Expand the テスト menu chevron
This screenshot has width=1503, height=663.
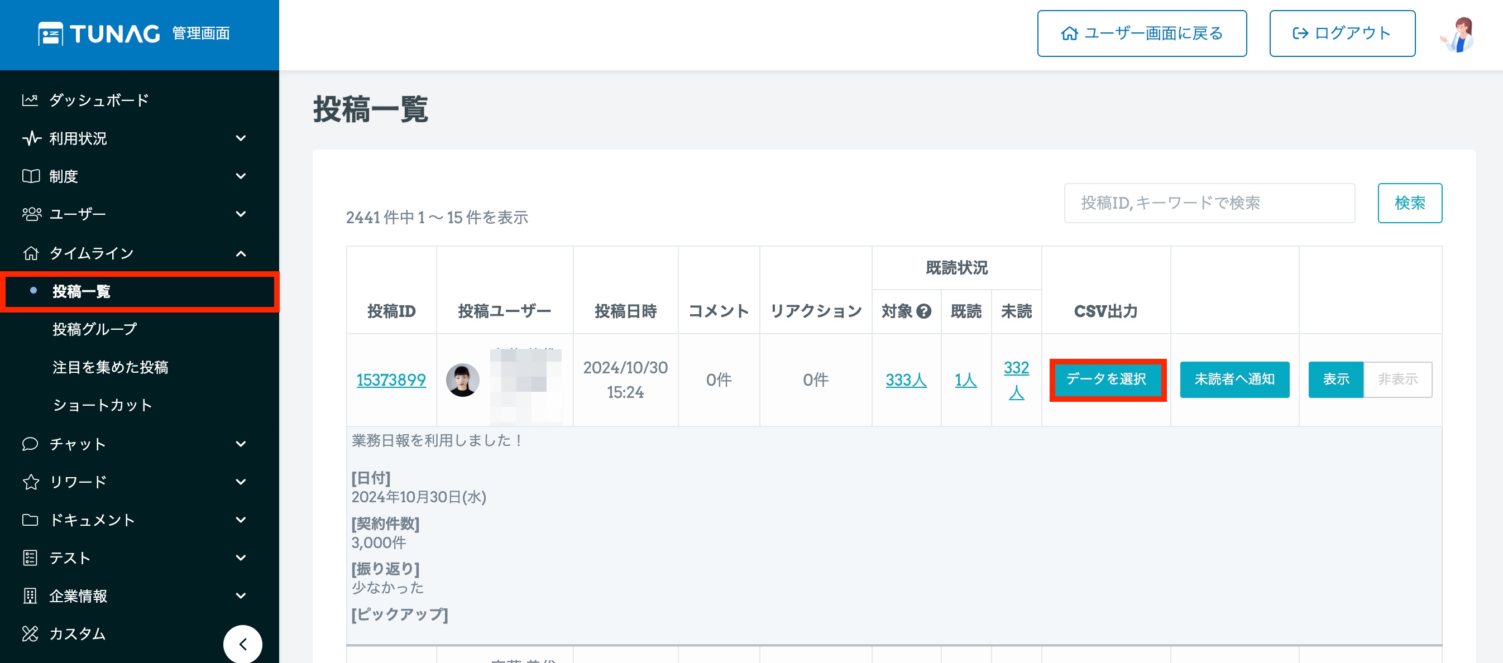click(241, 558)
